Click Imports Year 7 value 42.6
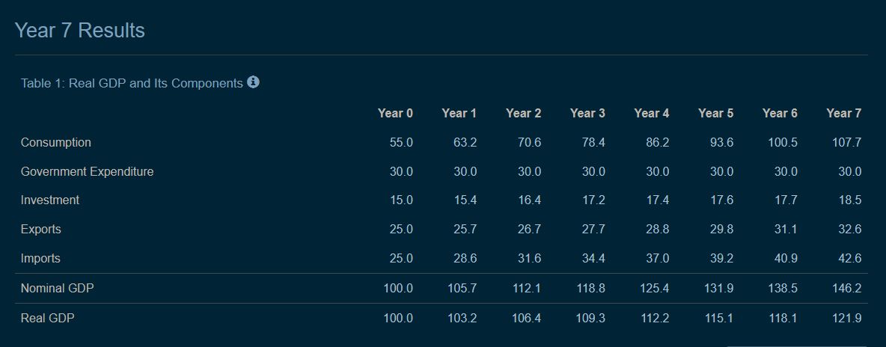 (x=850, y=258)
